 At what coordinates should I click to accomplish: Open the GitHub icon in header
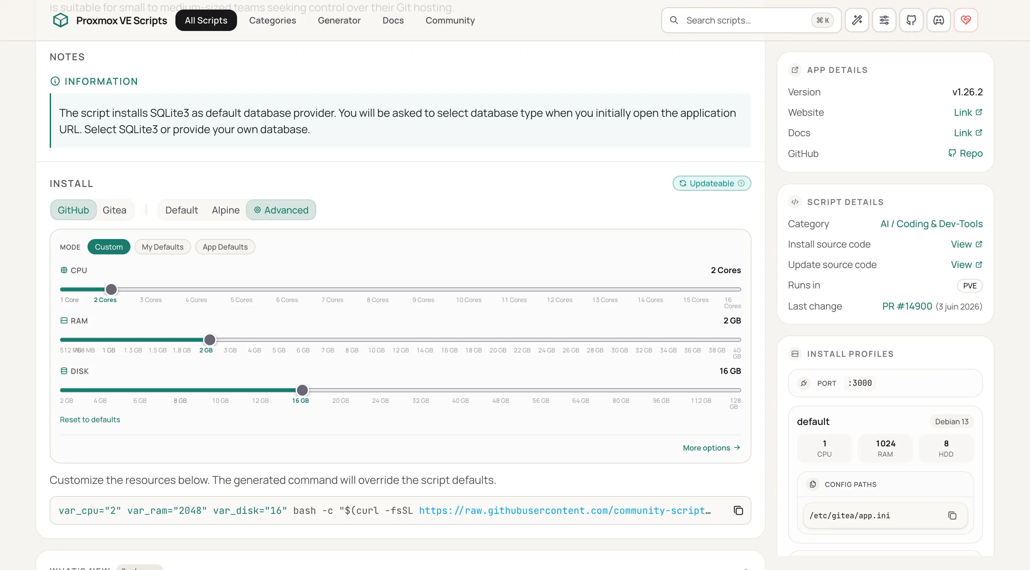pyautogui.click(x=911, y=20)
